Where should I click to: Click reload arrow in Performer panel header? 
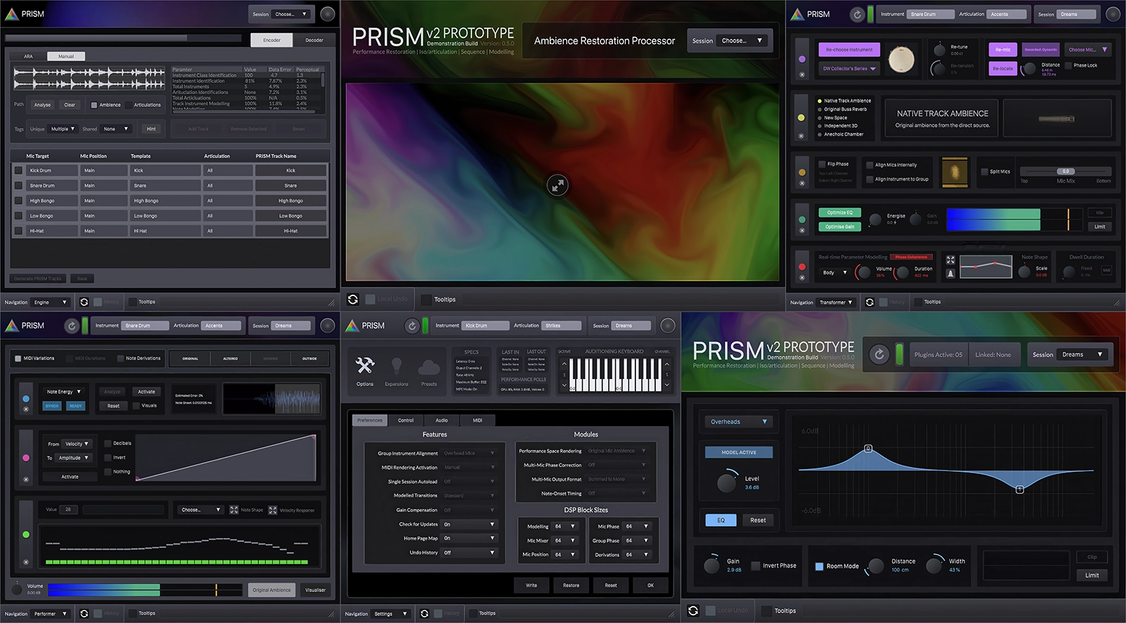coord(71,326)
